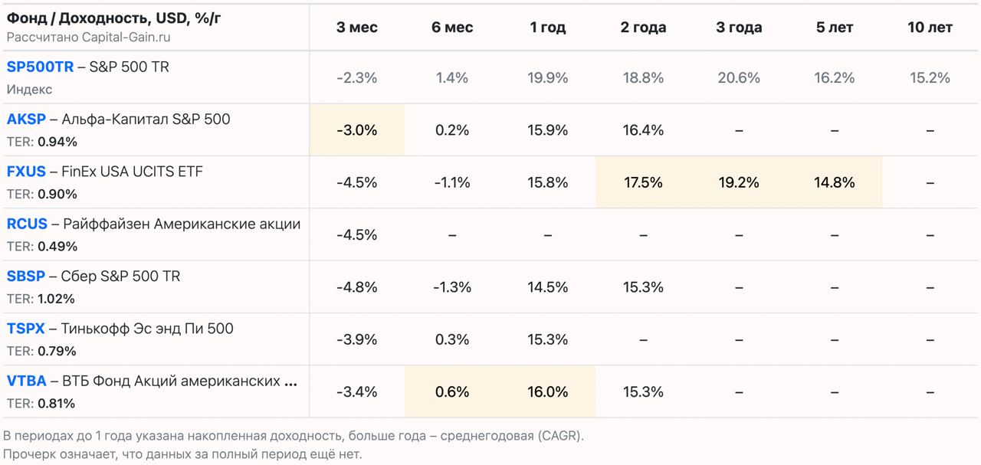Click the highlighted VTBA 16.0% cell
The image size is (981, 465).
coord(548,391)
